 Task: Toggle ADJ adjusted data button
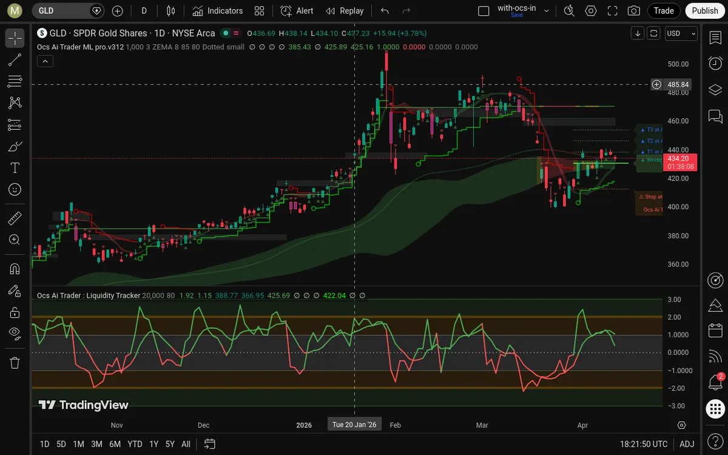pos(687,444)
